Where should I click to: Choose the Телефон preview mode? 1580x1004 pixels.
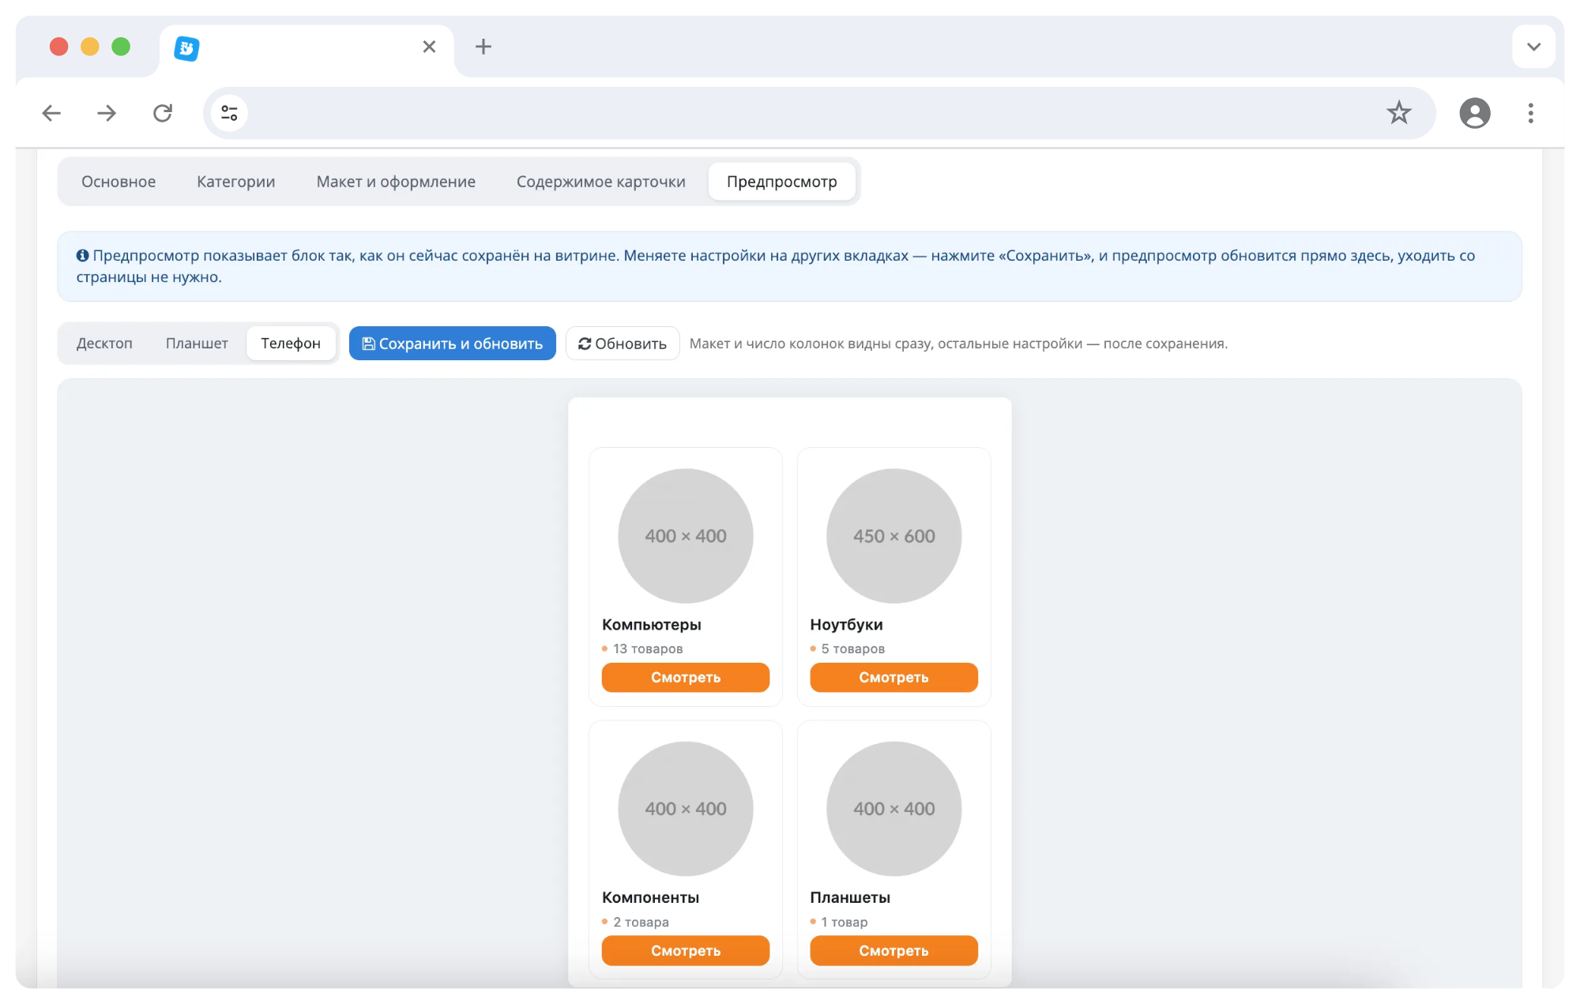pyautogui.click(x=291, y=344)
